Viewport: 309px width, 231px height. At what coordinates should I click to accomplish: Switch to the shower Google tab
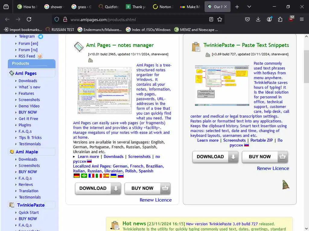(54, 7)
